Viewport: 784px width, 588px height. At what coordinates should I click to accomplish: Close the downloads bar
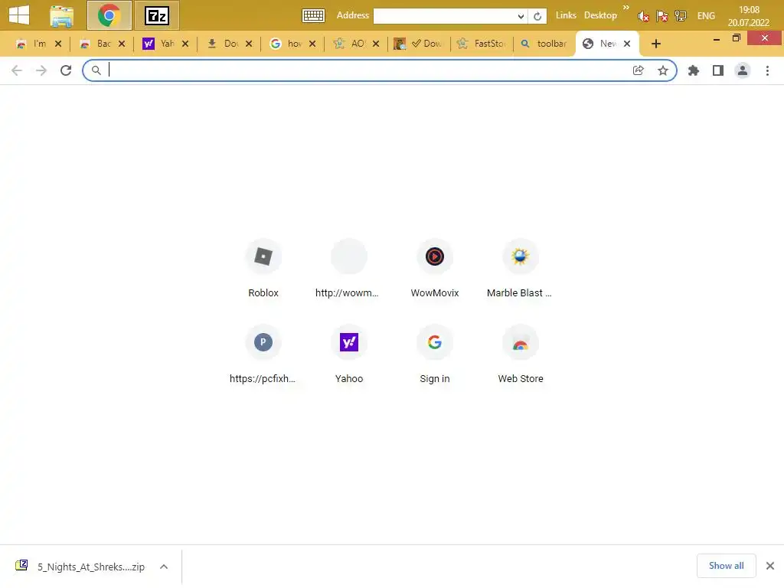coord(770,566)
